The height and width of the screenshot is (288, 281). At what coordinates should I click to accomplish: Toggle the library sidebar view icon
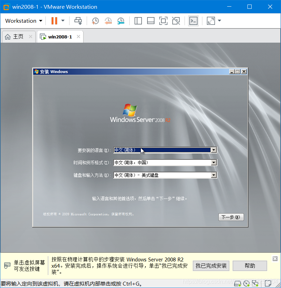[x=138, y=21]
